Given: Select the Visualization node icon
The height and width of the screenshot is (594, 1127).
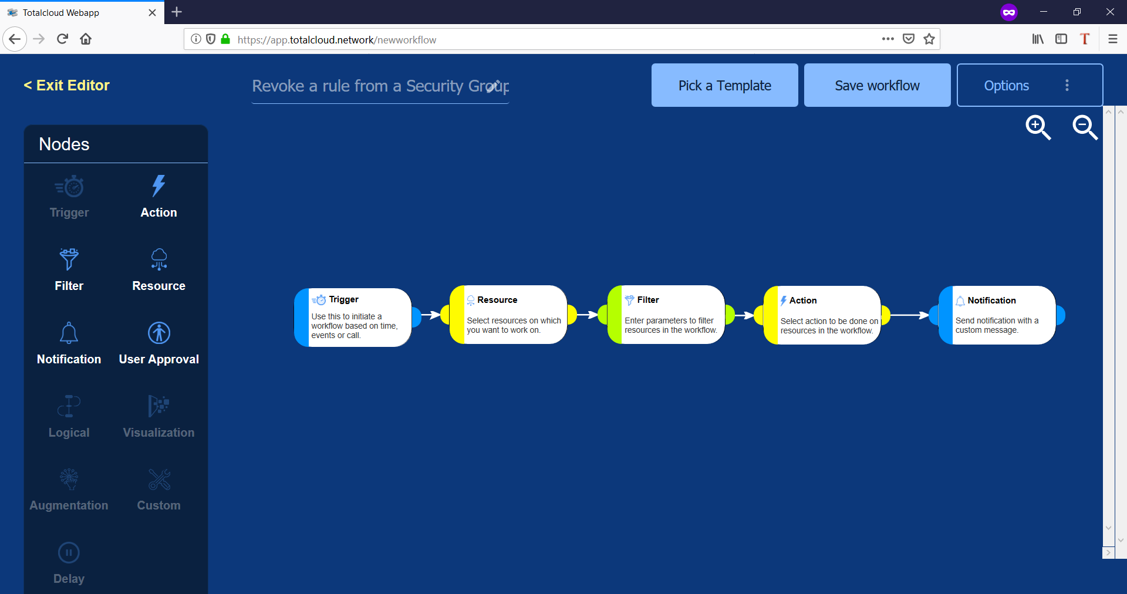Looking at the screenshot, I should pos(158,406).
